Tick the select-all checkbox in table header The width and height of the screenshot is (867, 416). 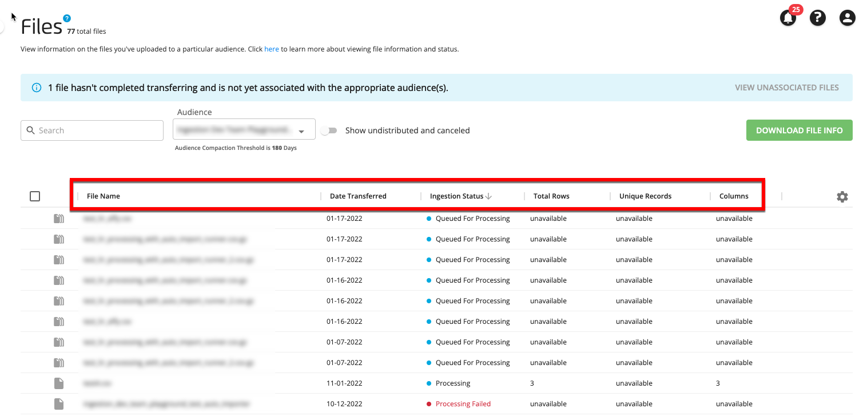click(x=35, y=196)
